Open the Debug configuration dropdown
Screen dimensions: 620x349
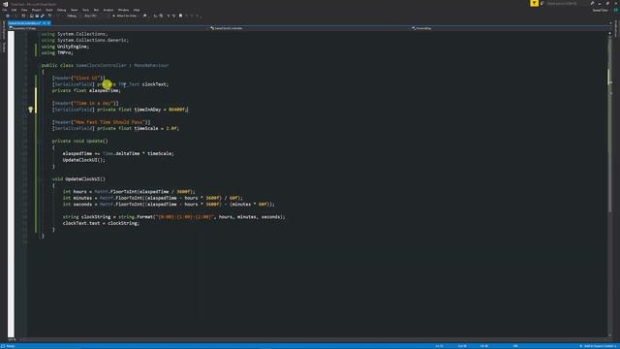(73, 16)
